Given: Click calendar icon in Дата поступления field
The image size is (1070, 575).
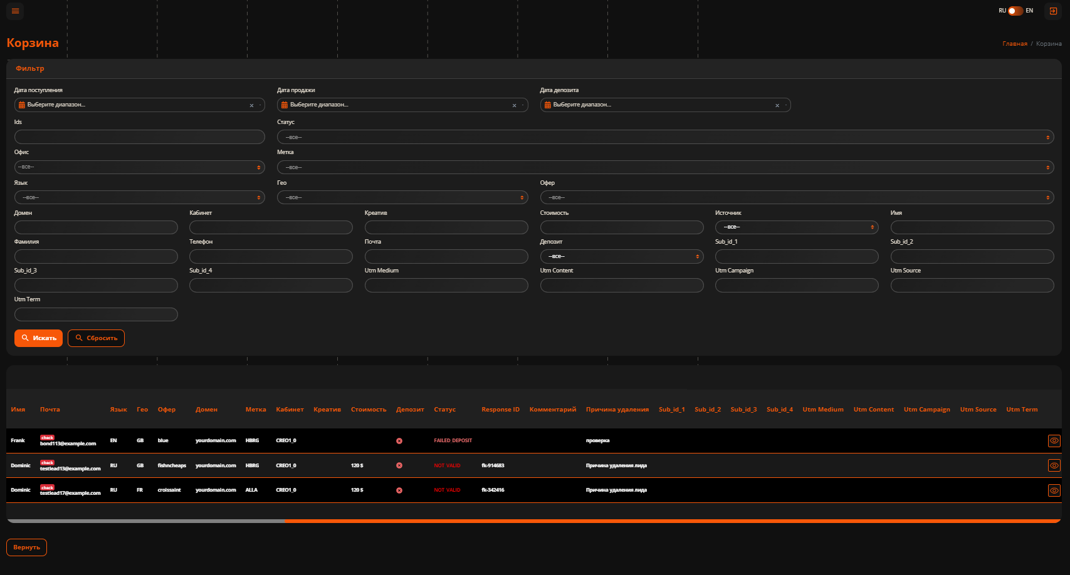Looking at the screenshot, I should (x=22, y=105).
